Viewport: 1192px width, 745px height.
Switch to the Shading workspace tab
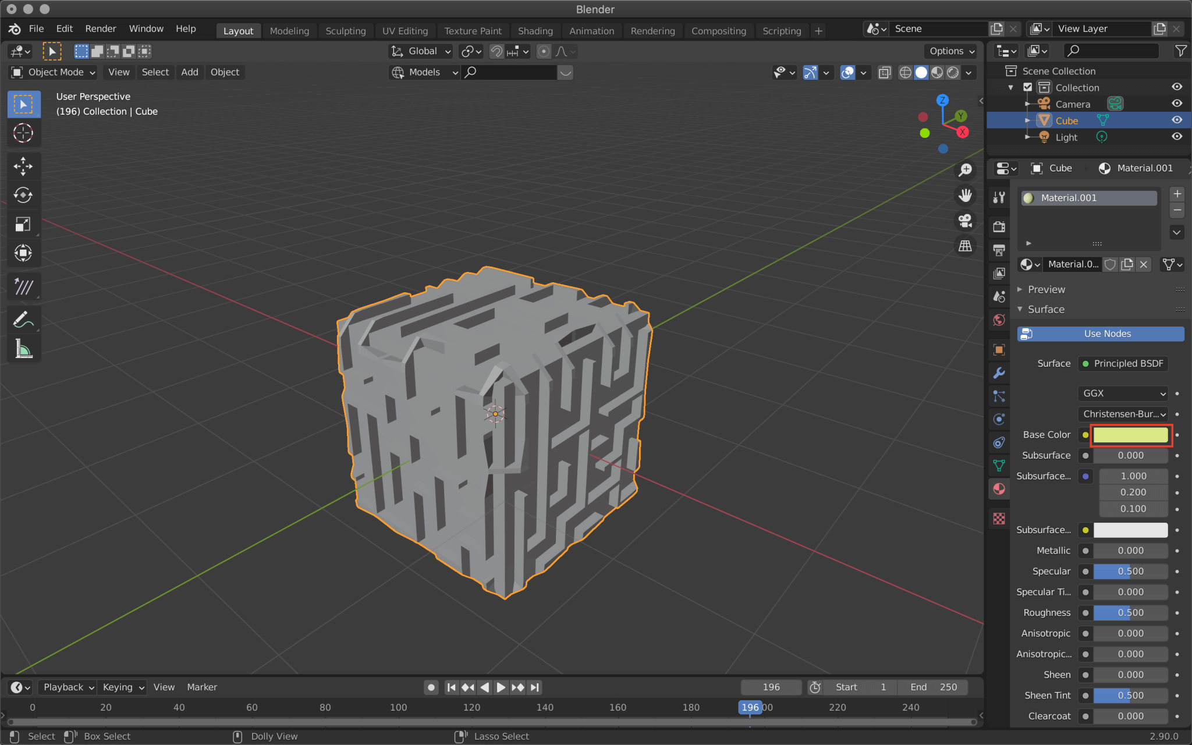[535, 30]
